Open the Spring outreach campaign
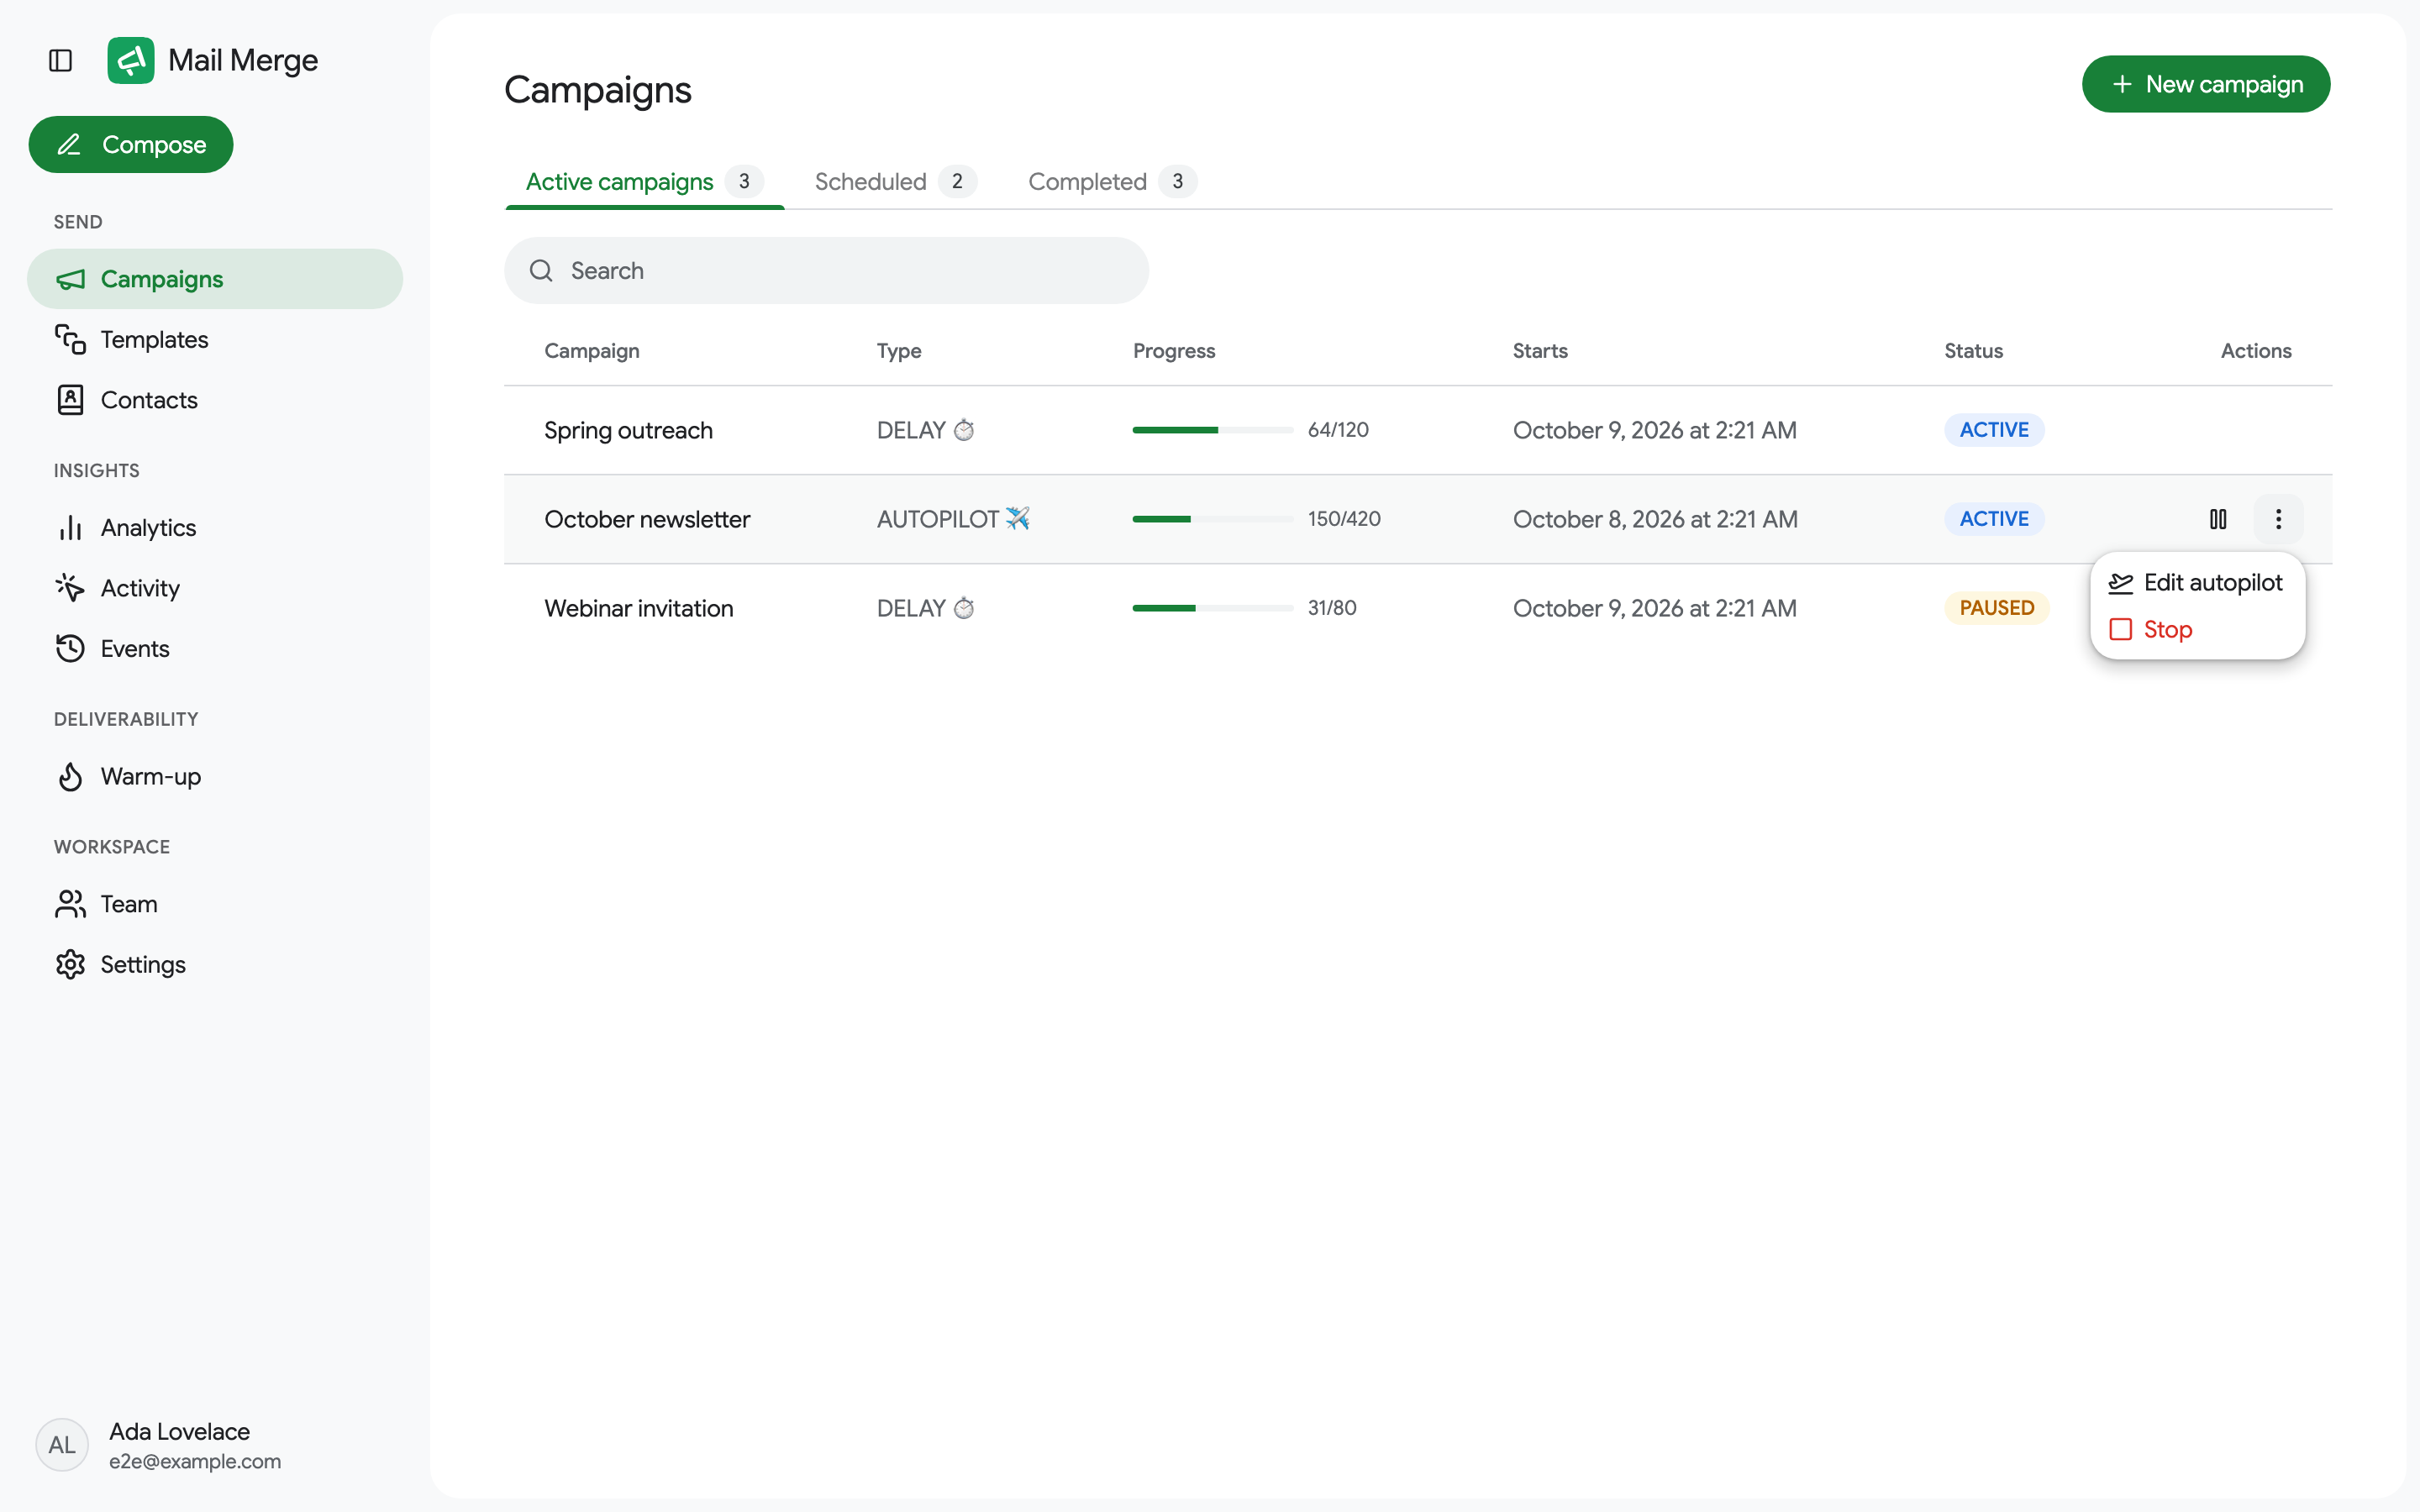Screen dimensions: 2420x1512 coord(628,430)
